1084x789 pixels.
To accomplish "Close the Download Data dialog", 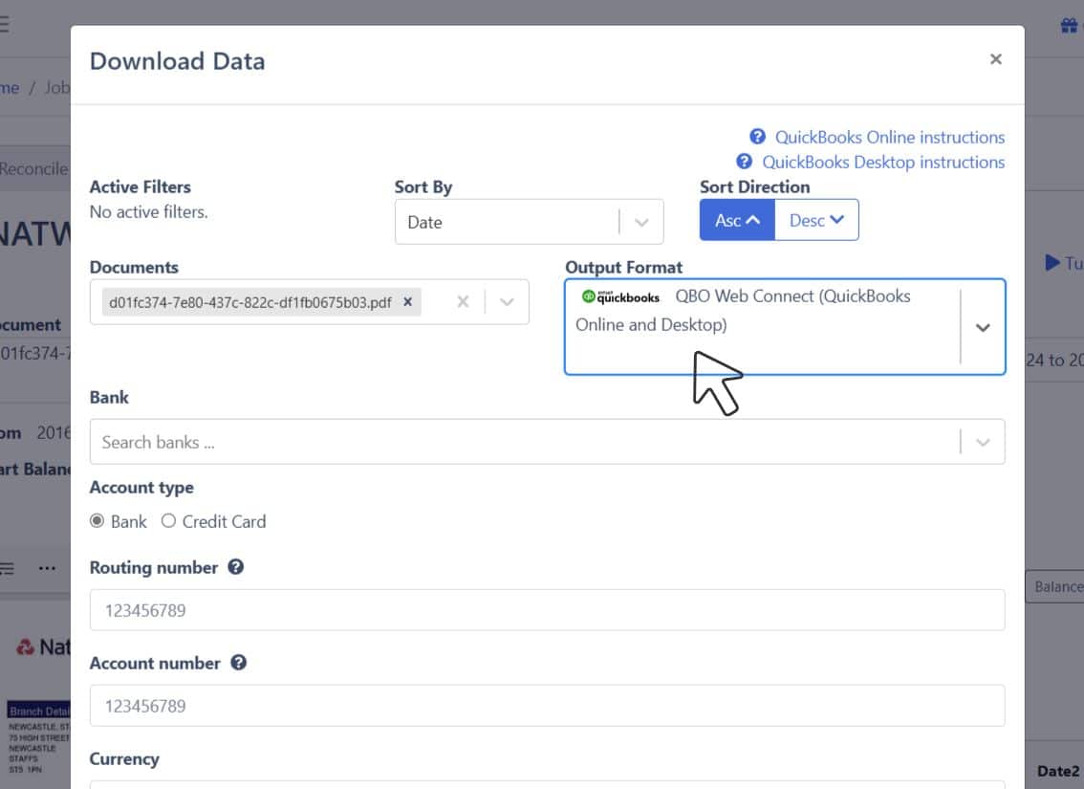I will tap(995, 59).
